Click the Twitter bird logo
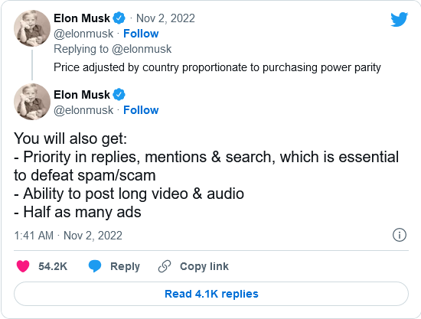Screen dimensions: 421x319 click(400, 19)
